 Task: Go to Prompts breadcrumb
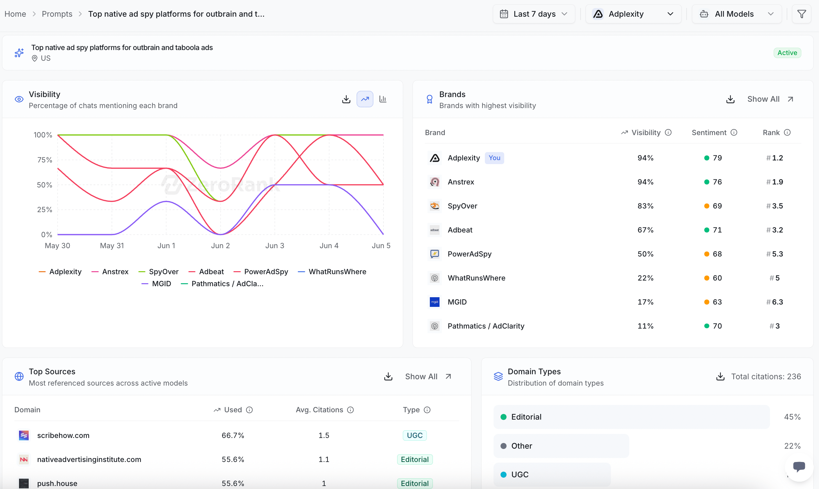(x=57, y=14)
